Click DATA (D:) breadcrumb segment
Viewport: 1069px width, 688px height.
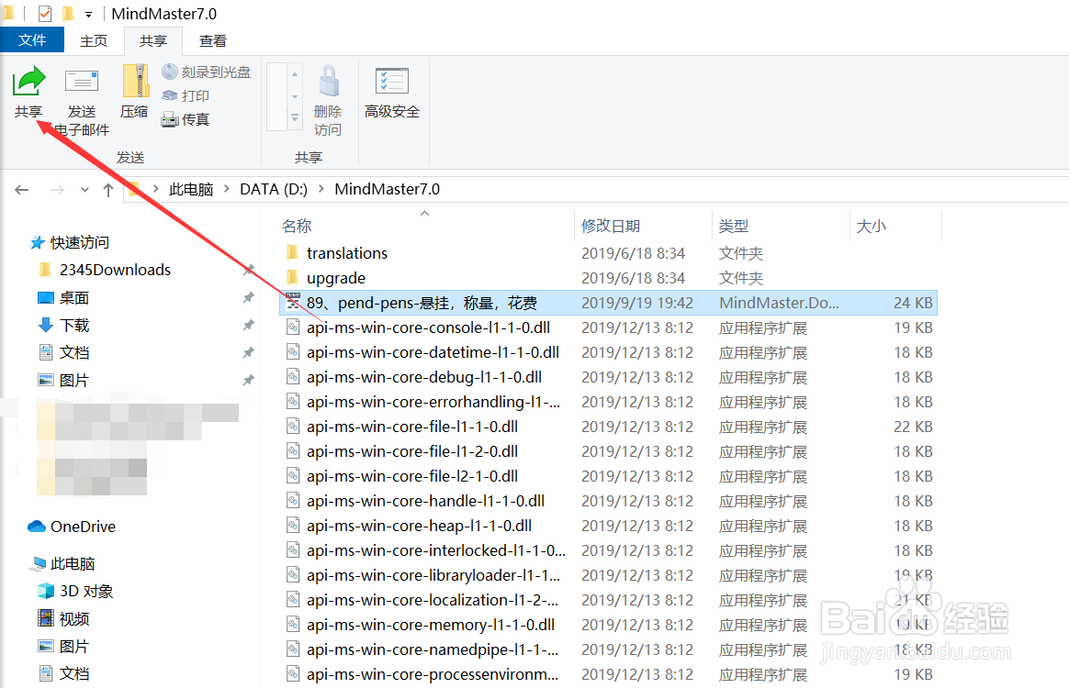pyautogui.click(x=274, y=189)
